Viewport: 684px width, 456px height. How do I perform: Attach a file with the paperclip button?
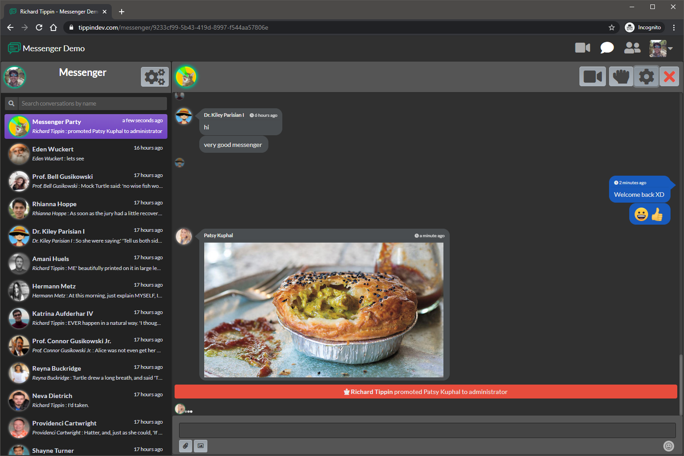tap(185, 446)
